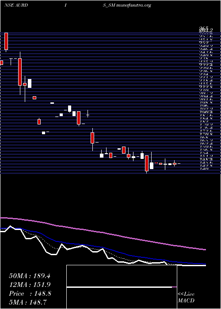Click the blue 12MA line
This screenshot has height=309, width=221.
[103, 247]
